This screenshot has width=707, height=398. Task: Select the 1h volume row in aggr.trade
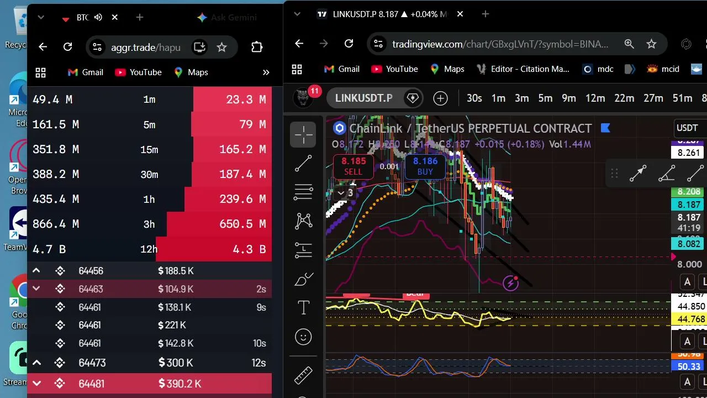pos(149,199)
